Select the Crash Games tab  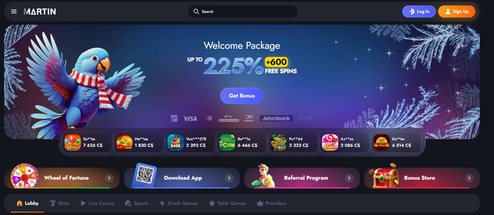(x=179, y=203)
